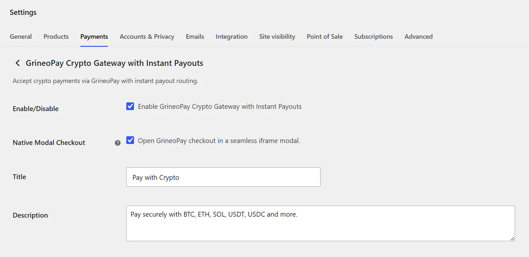The image size is (529, 257).
Task: Click the Accept crypto payments via GrineoPay description
Action: 106,81
